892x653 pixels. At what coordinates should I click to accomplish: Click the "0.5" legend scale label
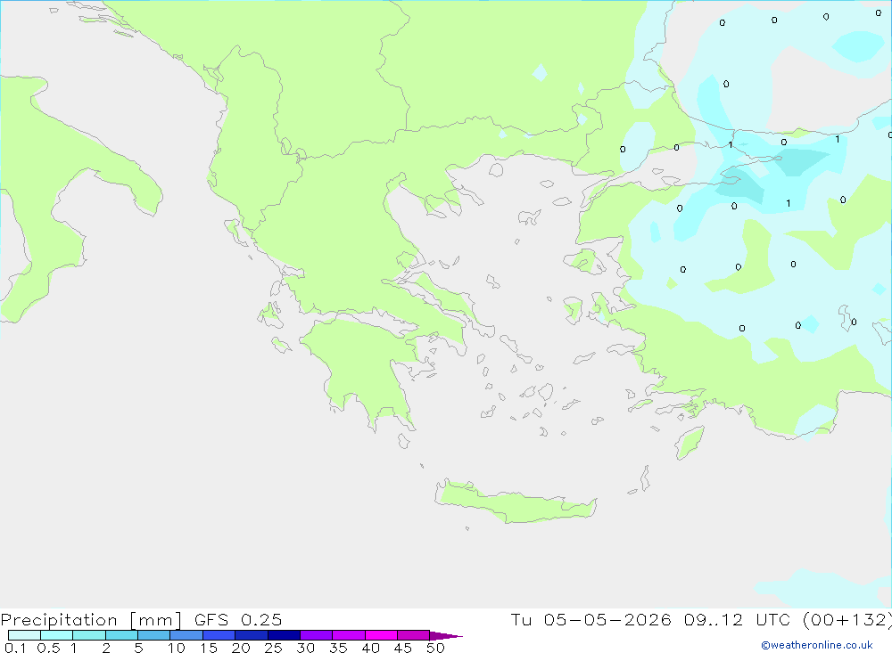48,648
